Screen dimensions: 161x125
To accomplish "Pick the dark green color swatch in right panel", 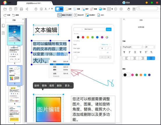I will [137, 75].
